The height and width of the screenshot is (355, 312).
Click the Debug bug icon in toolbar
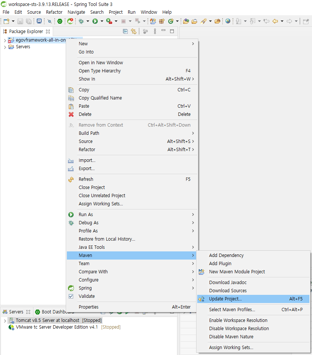click(81, 21)
